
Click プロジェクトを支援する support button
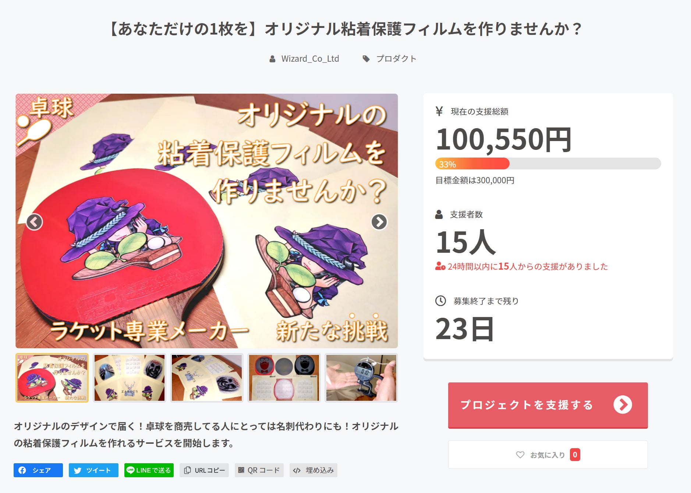coord(548,405)
